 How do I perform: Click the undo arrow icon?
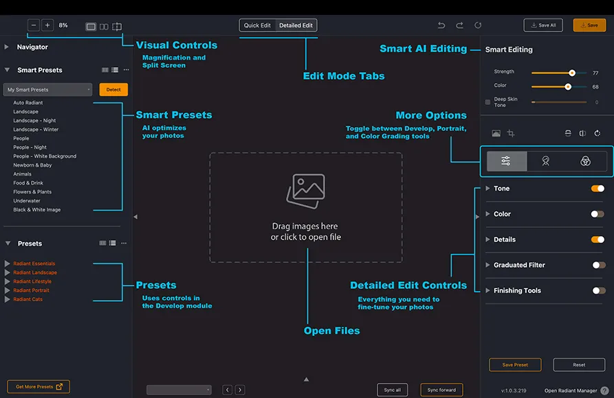pos(441,25)
